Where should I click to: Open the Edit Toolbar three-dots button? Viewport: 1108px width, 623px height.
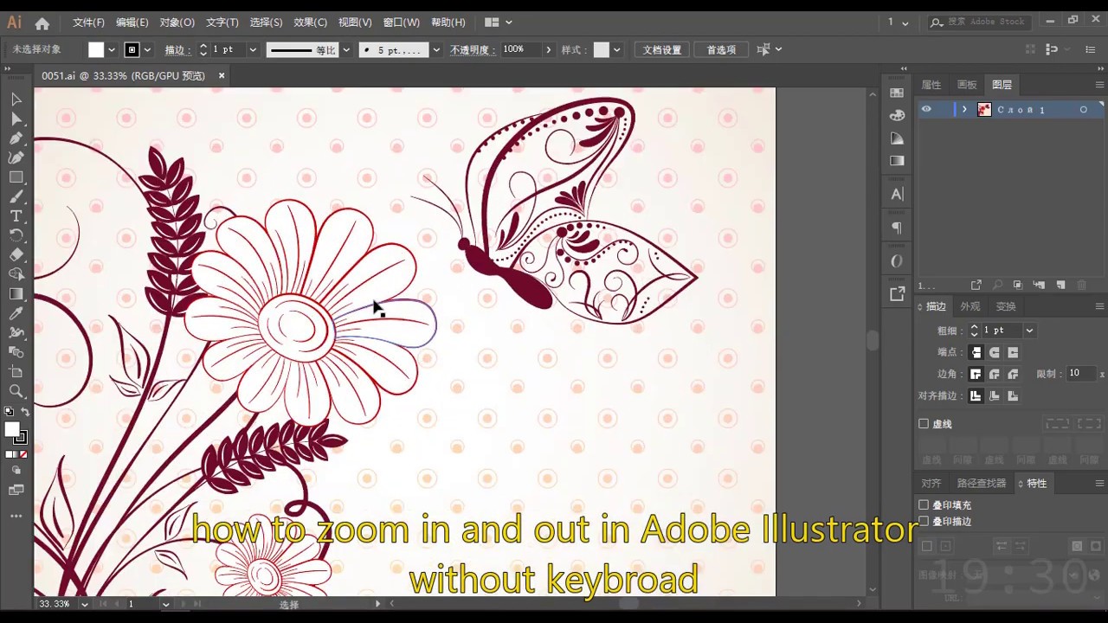[x=16, y=516]
